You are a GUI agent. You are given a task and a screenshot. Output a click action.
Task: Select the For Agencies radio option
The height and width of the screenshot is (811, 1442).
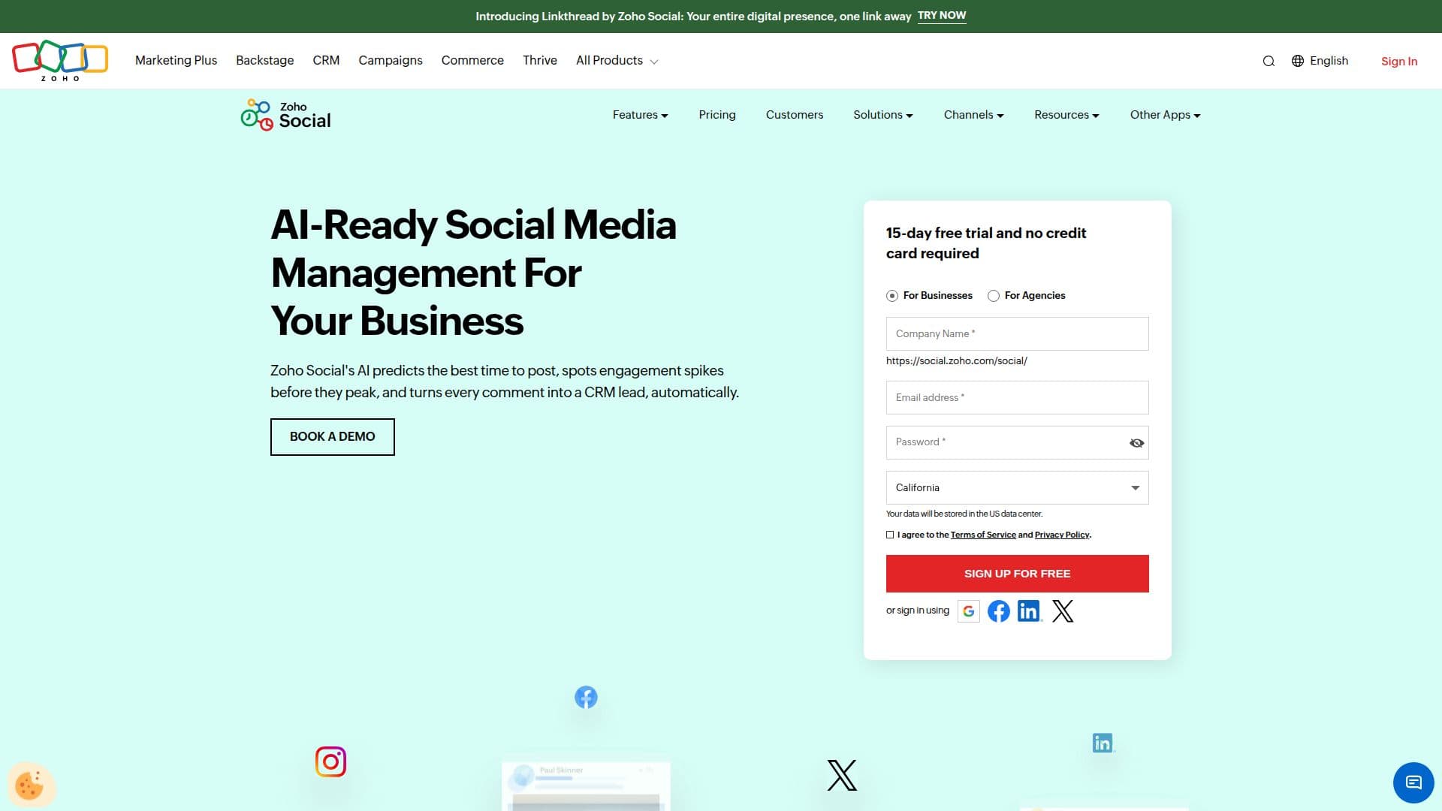pos(993,296)
